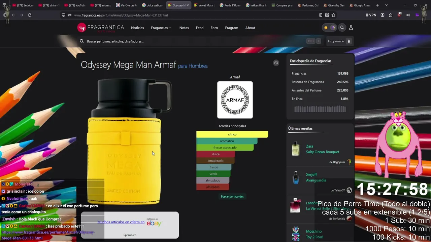Click the Zara perfume bottle thumbnail

[x=296, y=149]
